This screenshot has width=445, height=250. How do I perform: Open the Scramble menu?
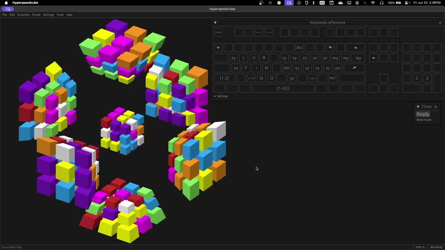[23, 15]
